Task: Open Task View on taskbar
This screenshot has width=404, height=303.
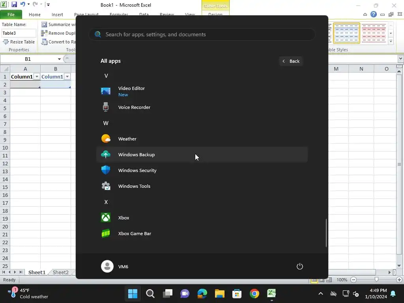Action: (x=167, y=294)
